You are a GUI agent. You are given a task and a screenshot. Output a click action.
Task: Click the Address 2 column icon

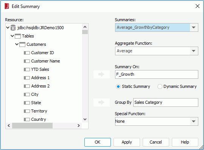tap(27, 86)
